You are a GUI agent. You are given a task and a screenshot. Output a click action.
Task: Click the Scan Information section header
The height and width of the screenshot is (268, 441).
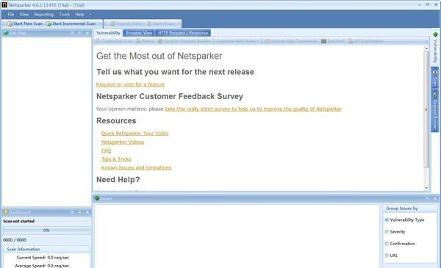pyautogui.click(x=47, y=249)
